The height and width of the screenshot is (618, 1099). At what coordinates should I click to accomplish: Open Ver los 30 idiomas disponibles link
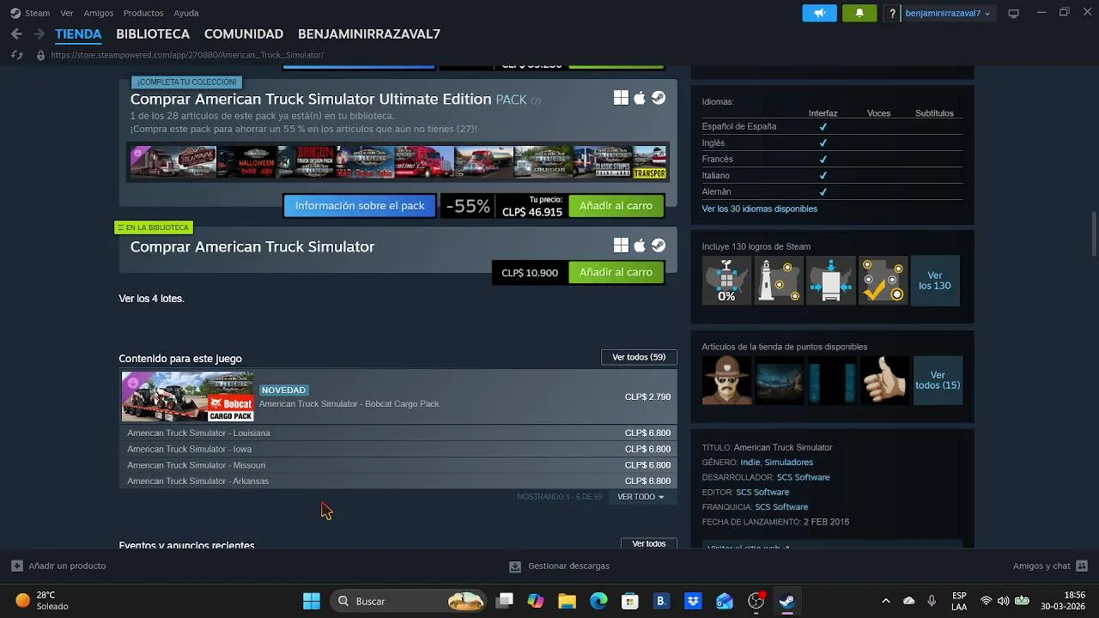click(x=759, y=209)
